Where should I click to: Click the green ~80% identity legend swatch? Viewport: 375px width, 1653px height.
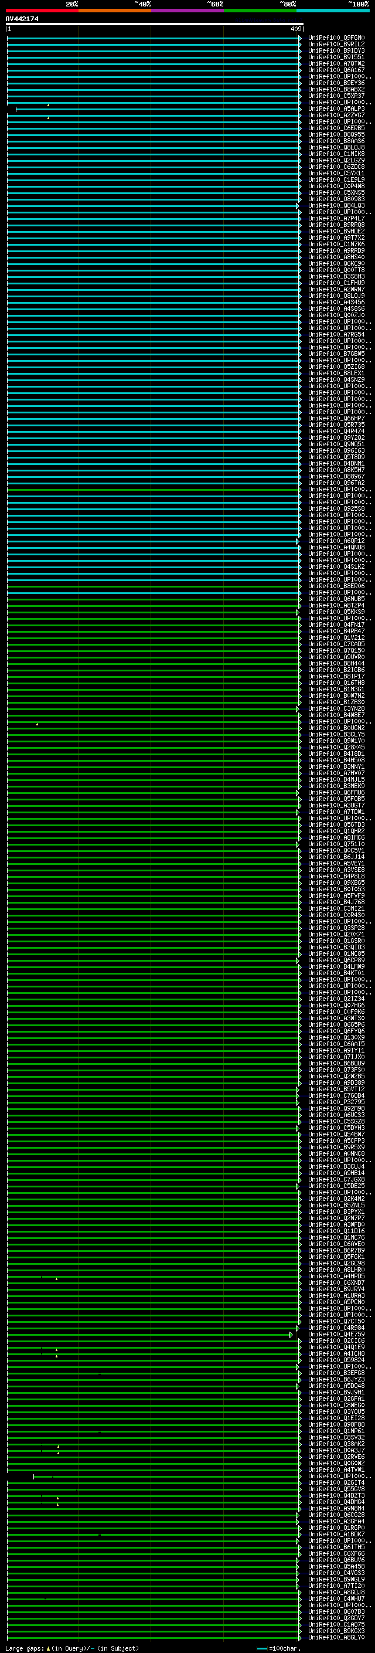click(x=260, y=11)
